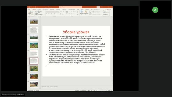Adjust the zoom slider in the status bar
The image size is (172, 97).
coord(103,91)
